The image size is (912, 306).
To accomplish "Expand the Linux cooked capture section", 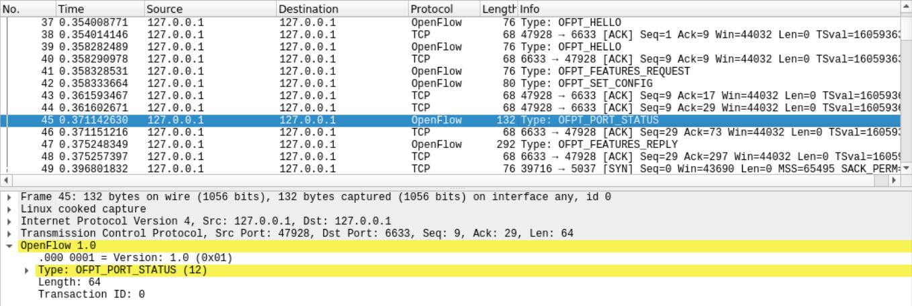I will click(x=9, y=210).
